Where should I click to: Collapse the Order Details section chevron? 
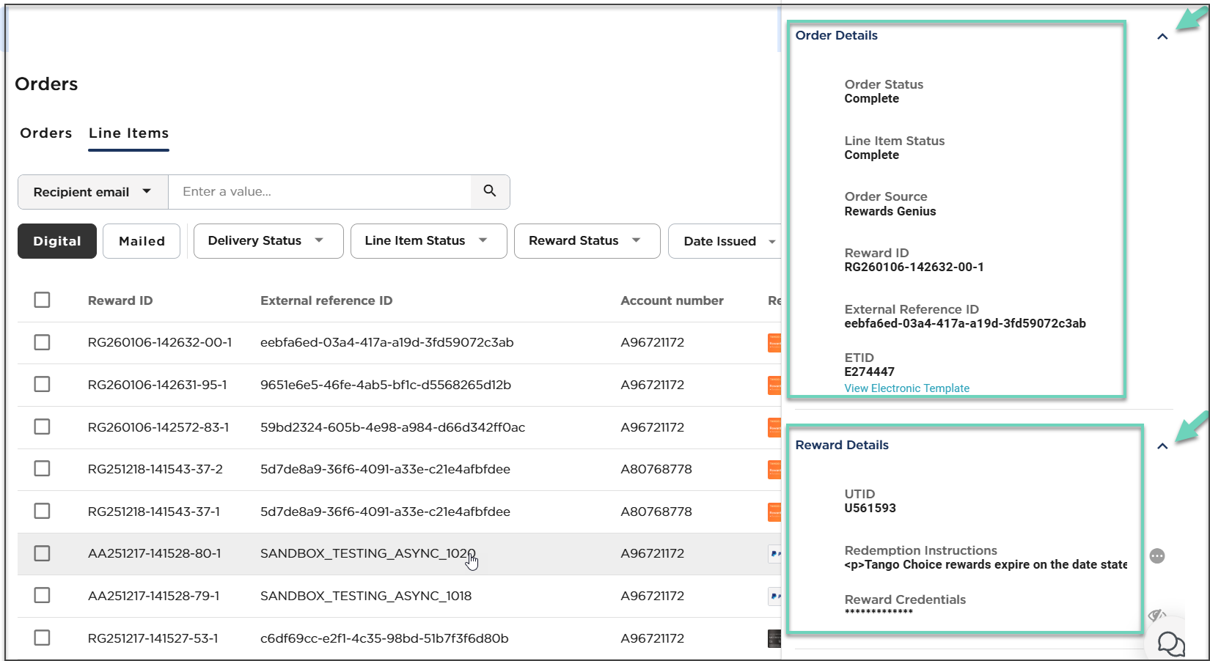pos(1162,37)
